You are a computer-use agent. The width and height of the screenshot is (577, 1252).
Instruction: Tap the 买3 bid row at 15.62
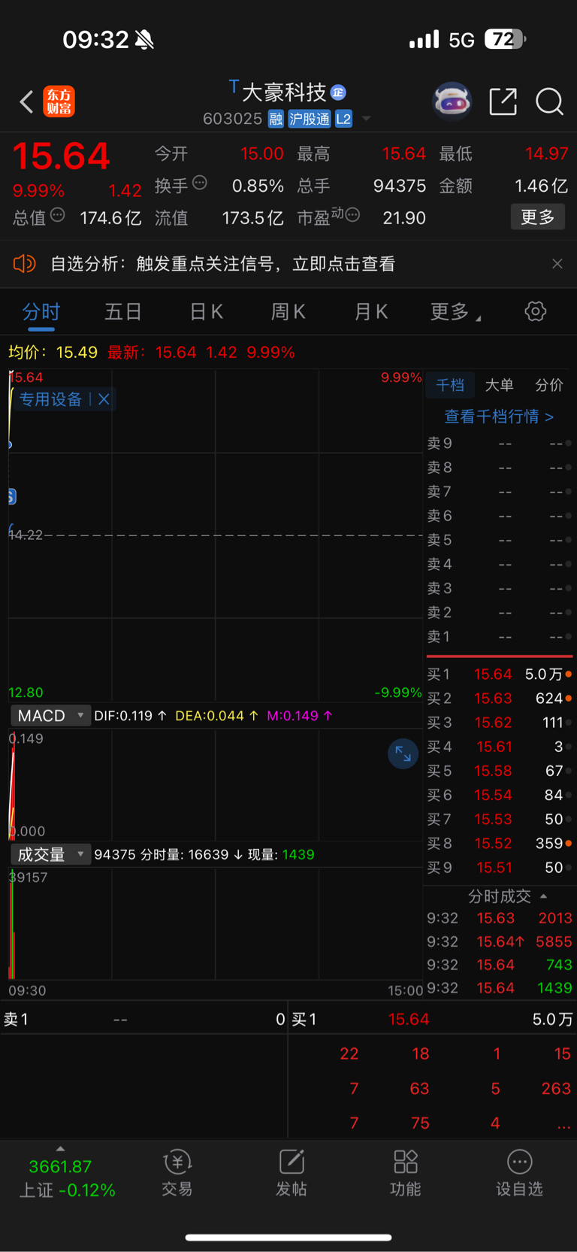(x=500, y=723)
